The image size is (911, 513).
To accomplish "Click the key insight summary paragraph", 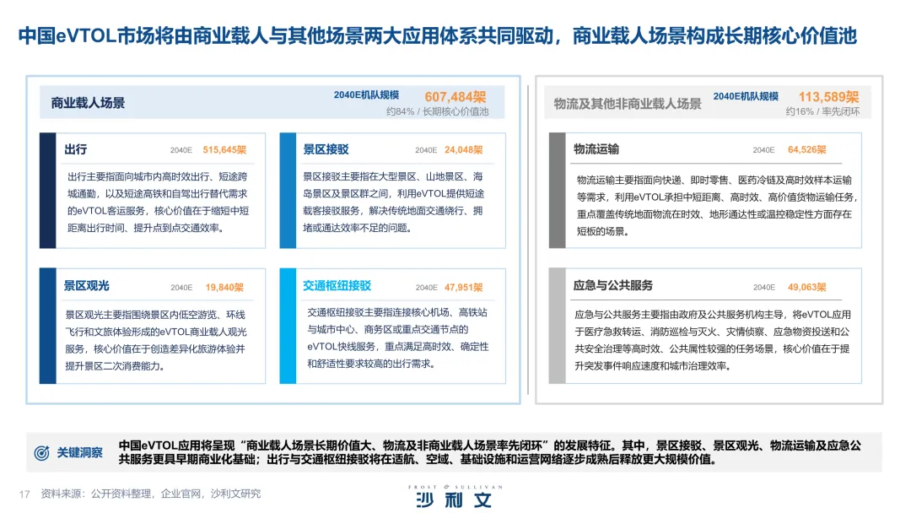I will 490,452.
